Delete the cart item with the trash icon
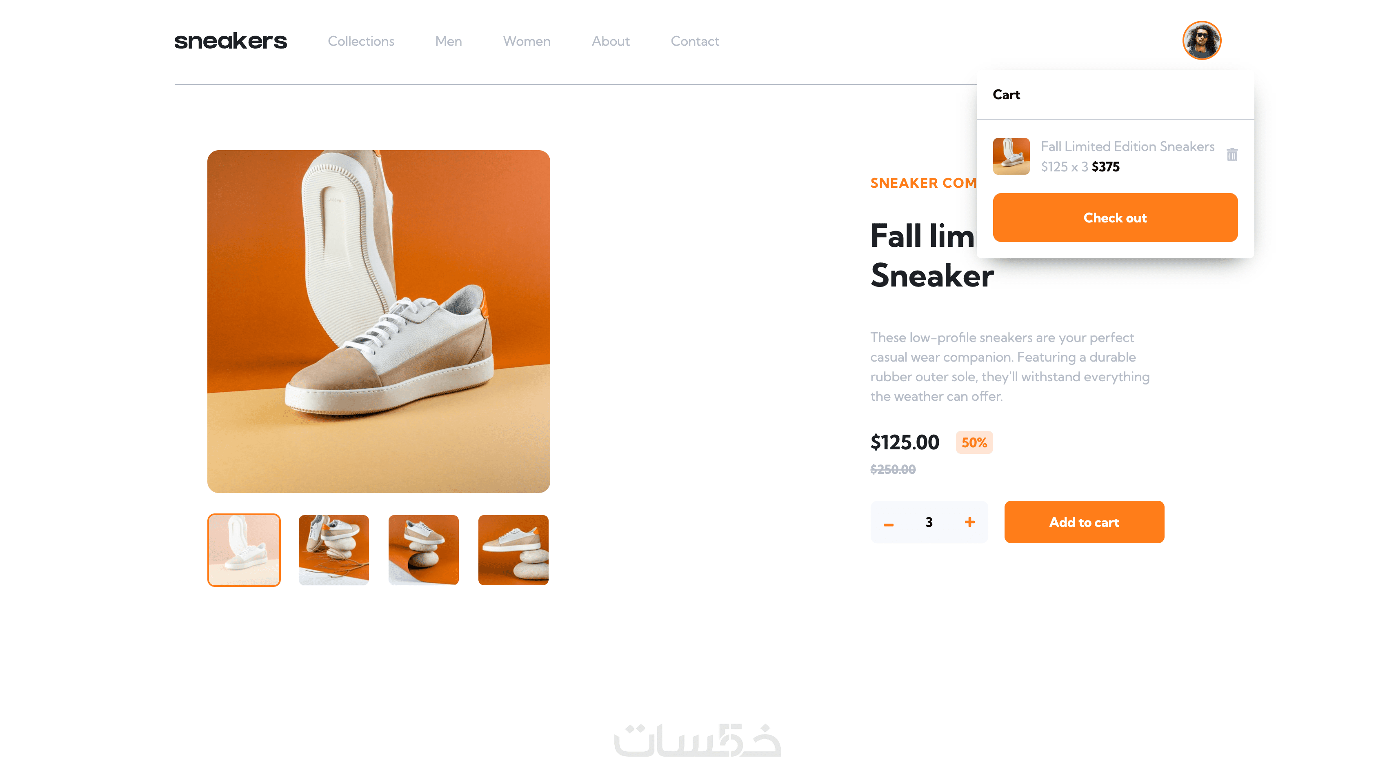This screenshot has height=773, width=1396. point(1232,155)
